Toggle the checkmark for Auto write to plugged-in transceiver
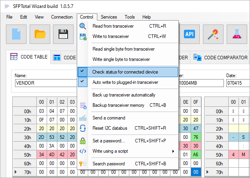 82,82
